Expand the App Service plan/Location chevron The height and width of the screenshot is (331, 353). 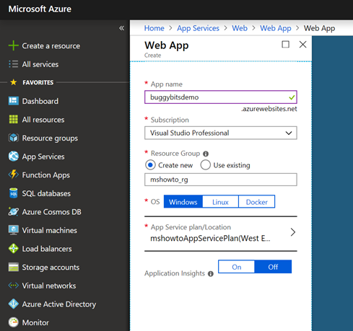coord(292,232)
